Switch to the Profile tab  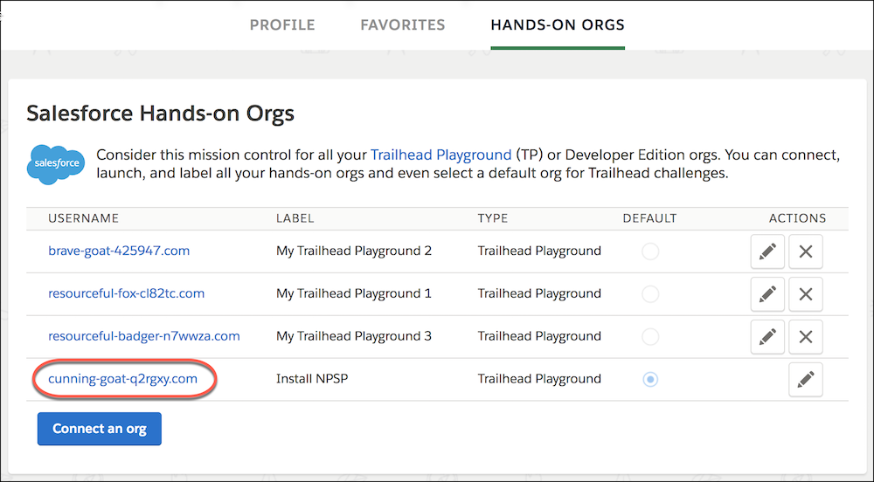point(282,25)
